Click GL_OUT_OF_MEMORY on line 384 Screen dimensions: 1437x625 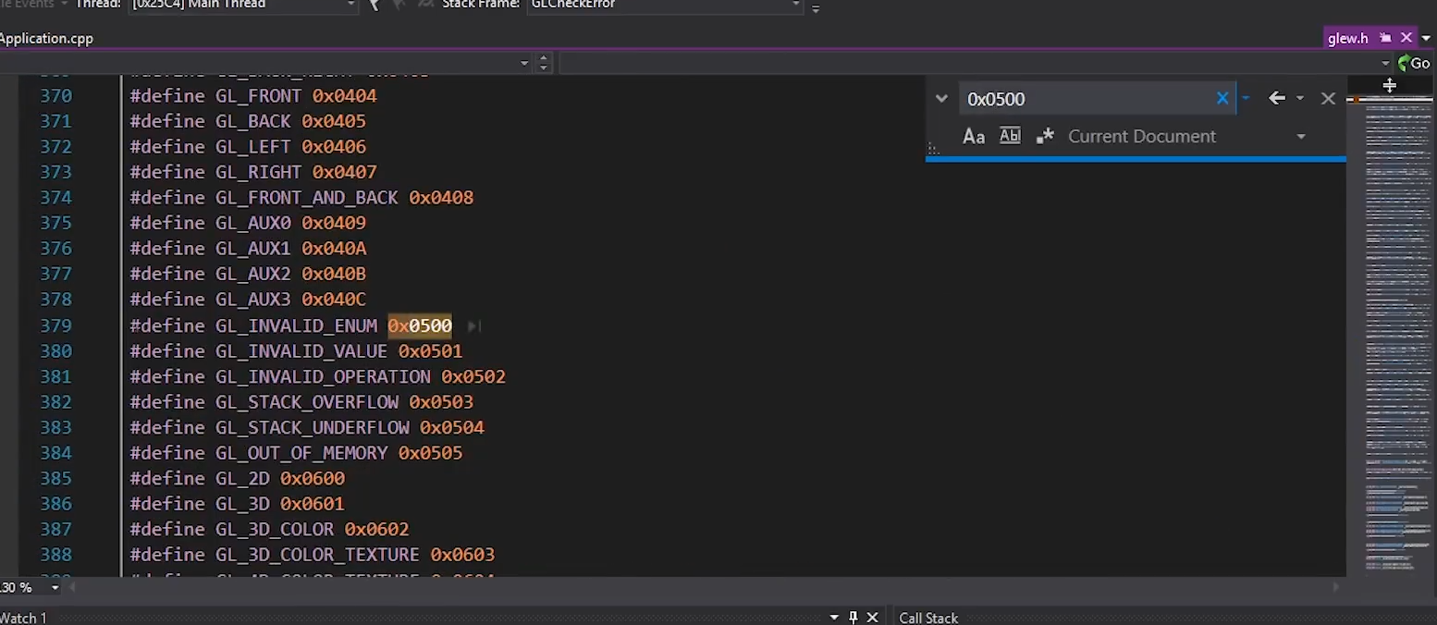click(x=301, y=453)
